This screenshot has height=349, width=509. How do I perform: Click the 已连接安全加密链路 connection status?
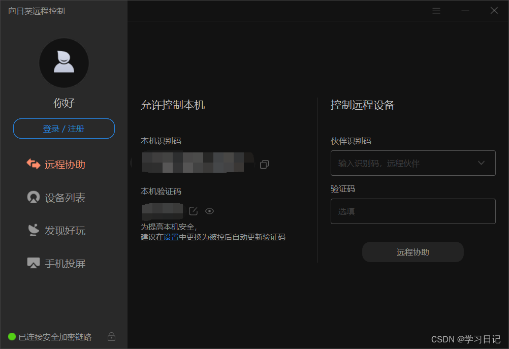[55, 337]
